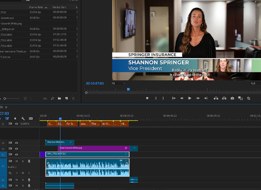Click the Media Start column header
261x190 pixels.
click(x=59, y=7)
